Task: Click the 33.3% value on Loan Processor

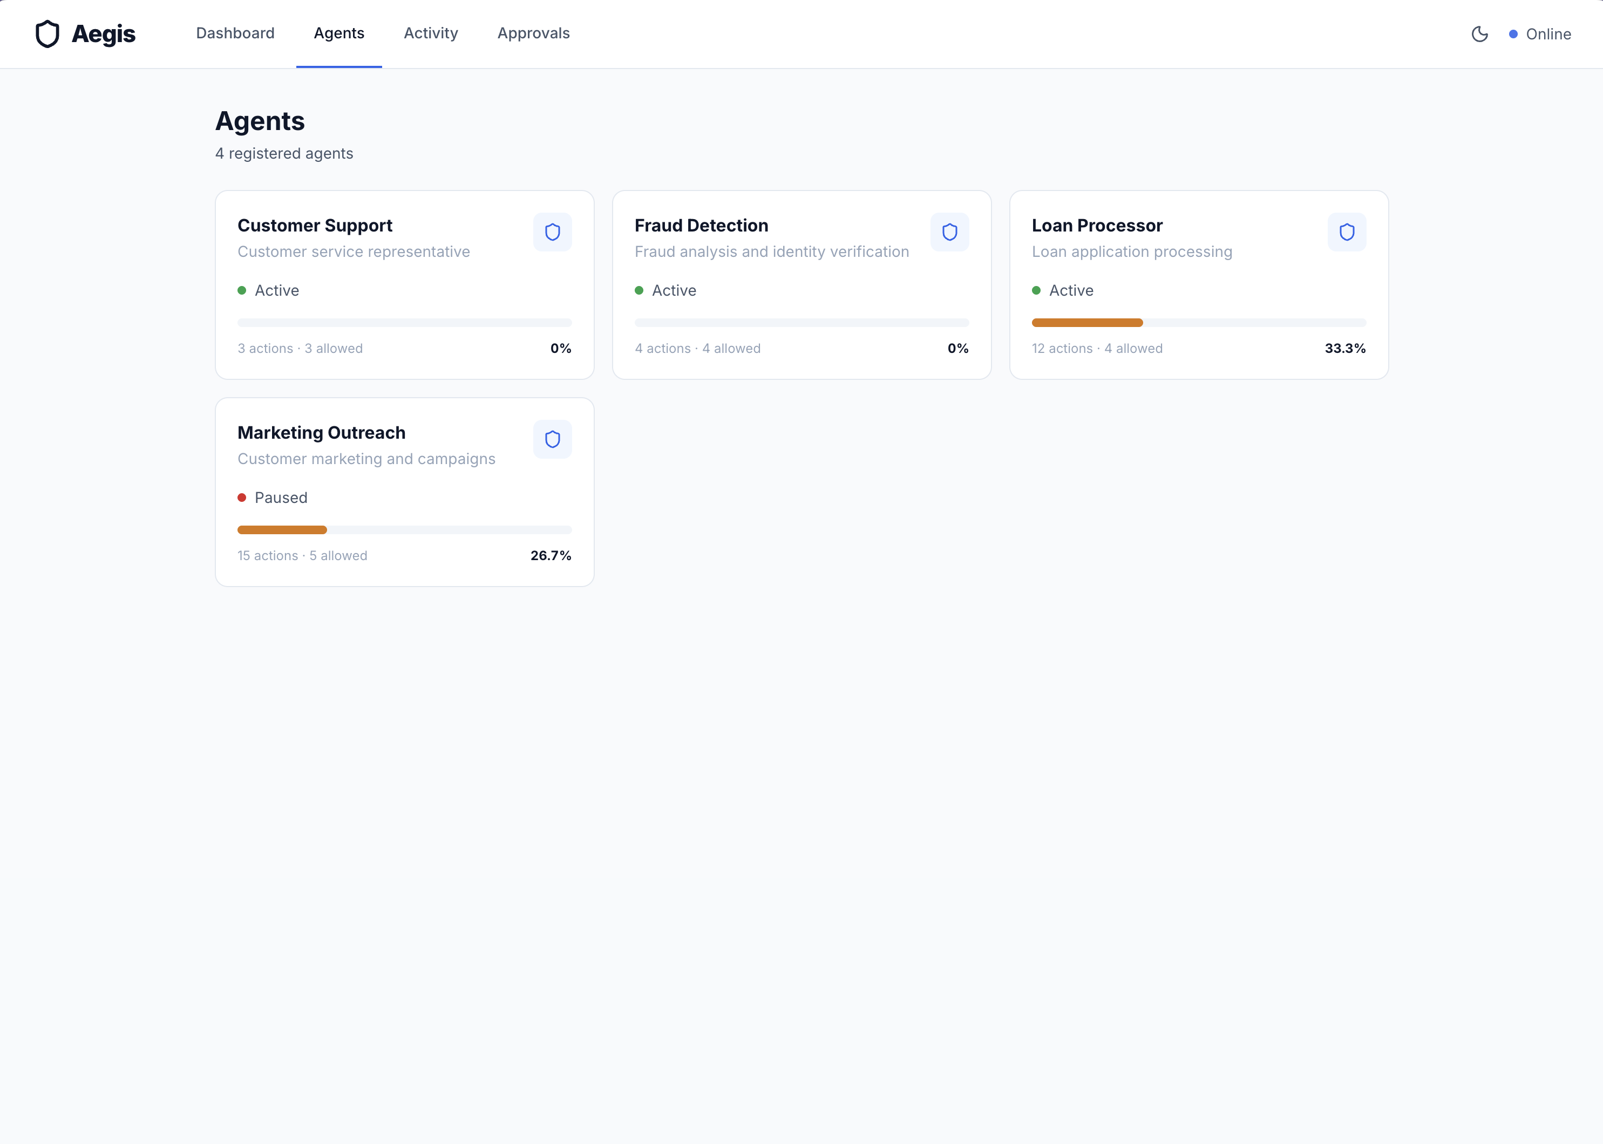Action: tap(1344, 348)
